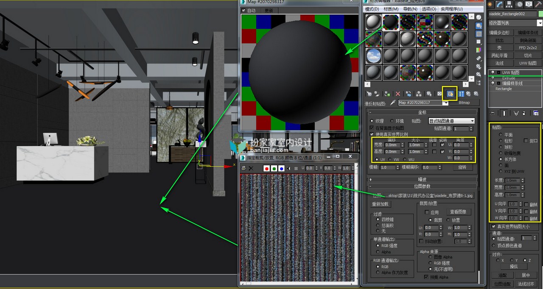
Task: Open 显式贴图通道 dropdown
Action: (x=451, y=121)
